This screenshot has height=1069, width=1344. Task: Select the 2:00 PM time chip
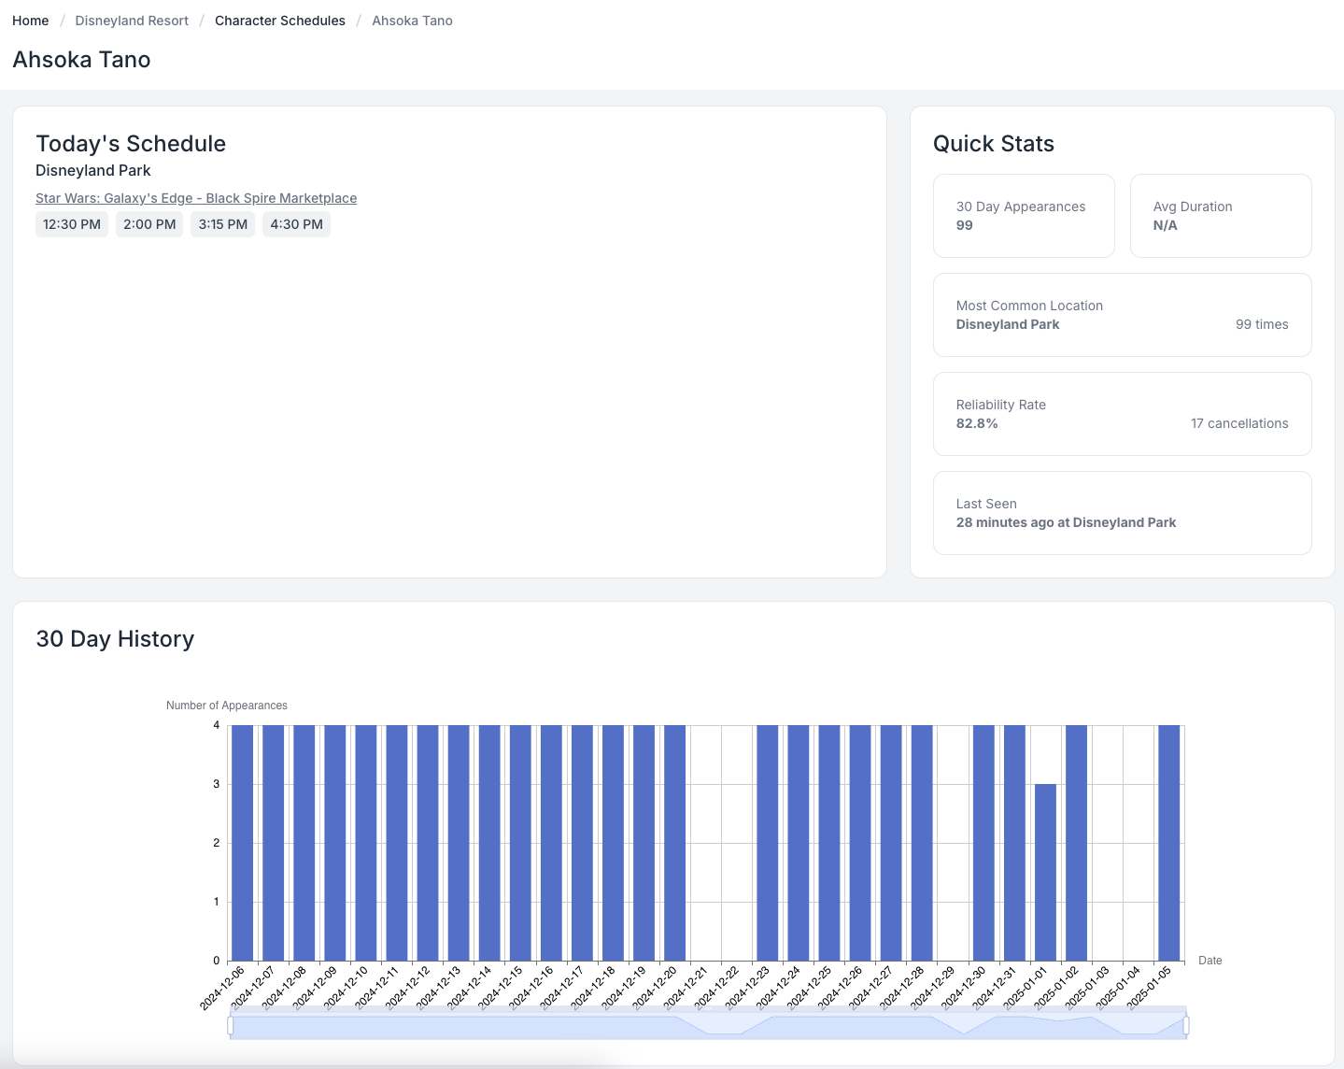tap(149, 224)
